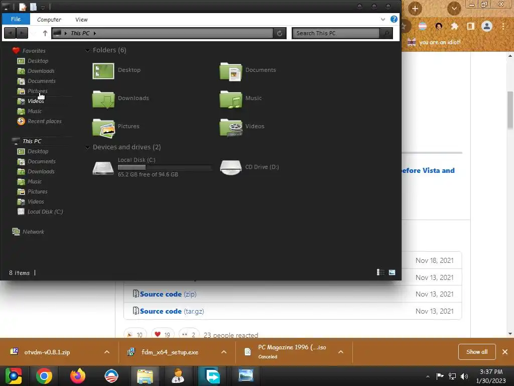Viewport: 514px width, 386px height.
Task: Open options arrow for PC Magazine 1996 download
Action: pos(341,352)
